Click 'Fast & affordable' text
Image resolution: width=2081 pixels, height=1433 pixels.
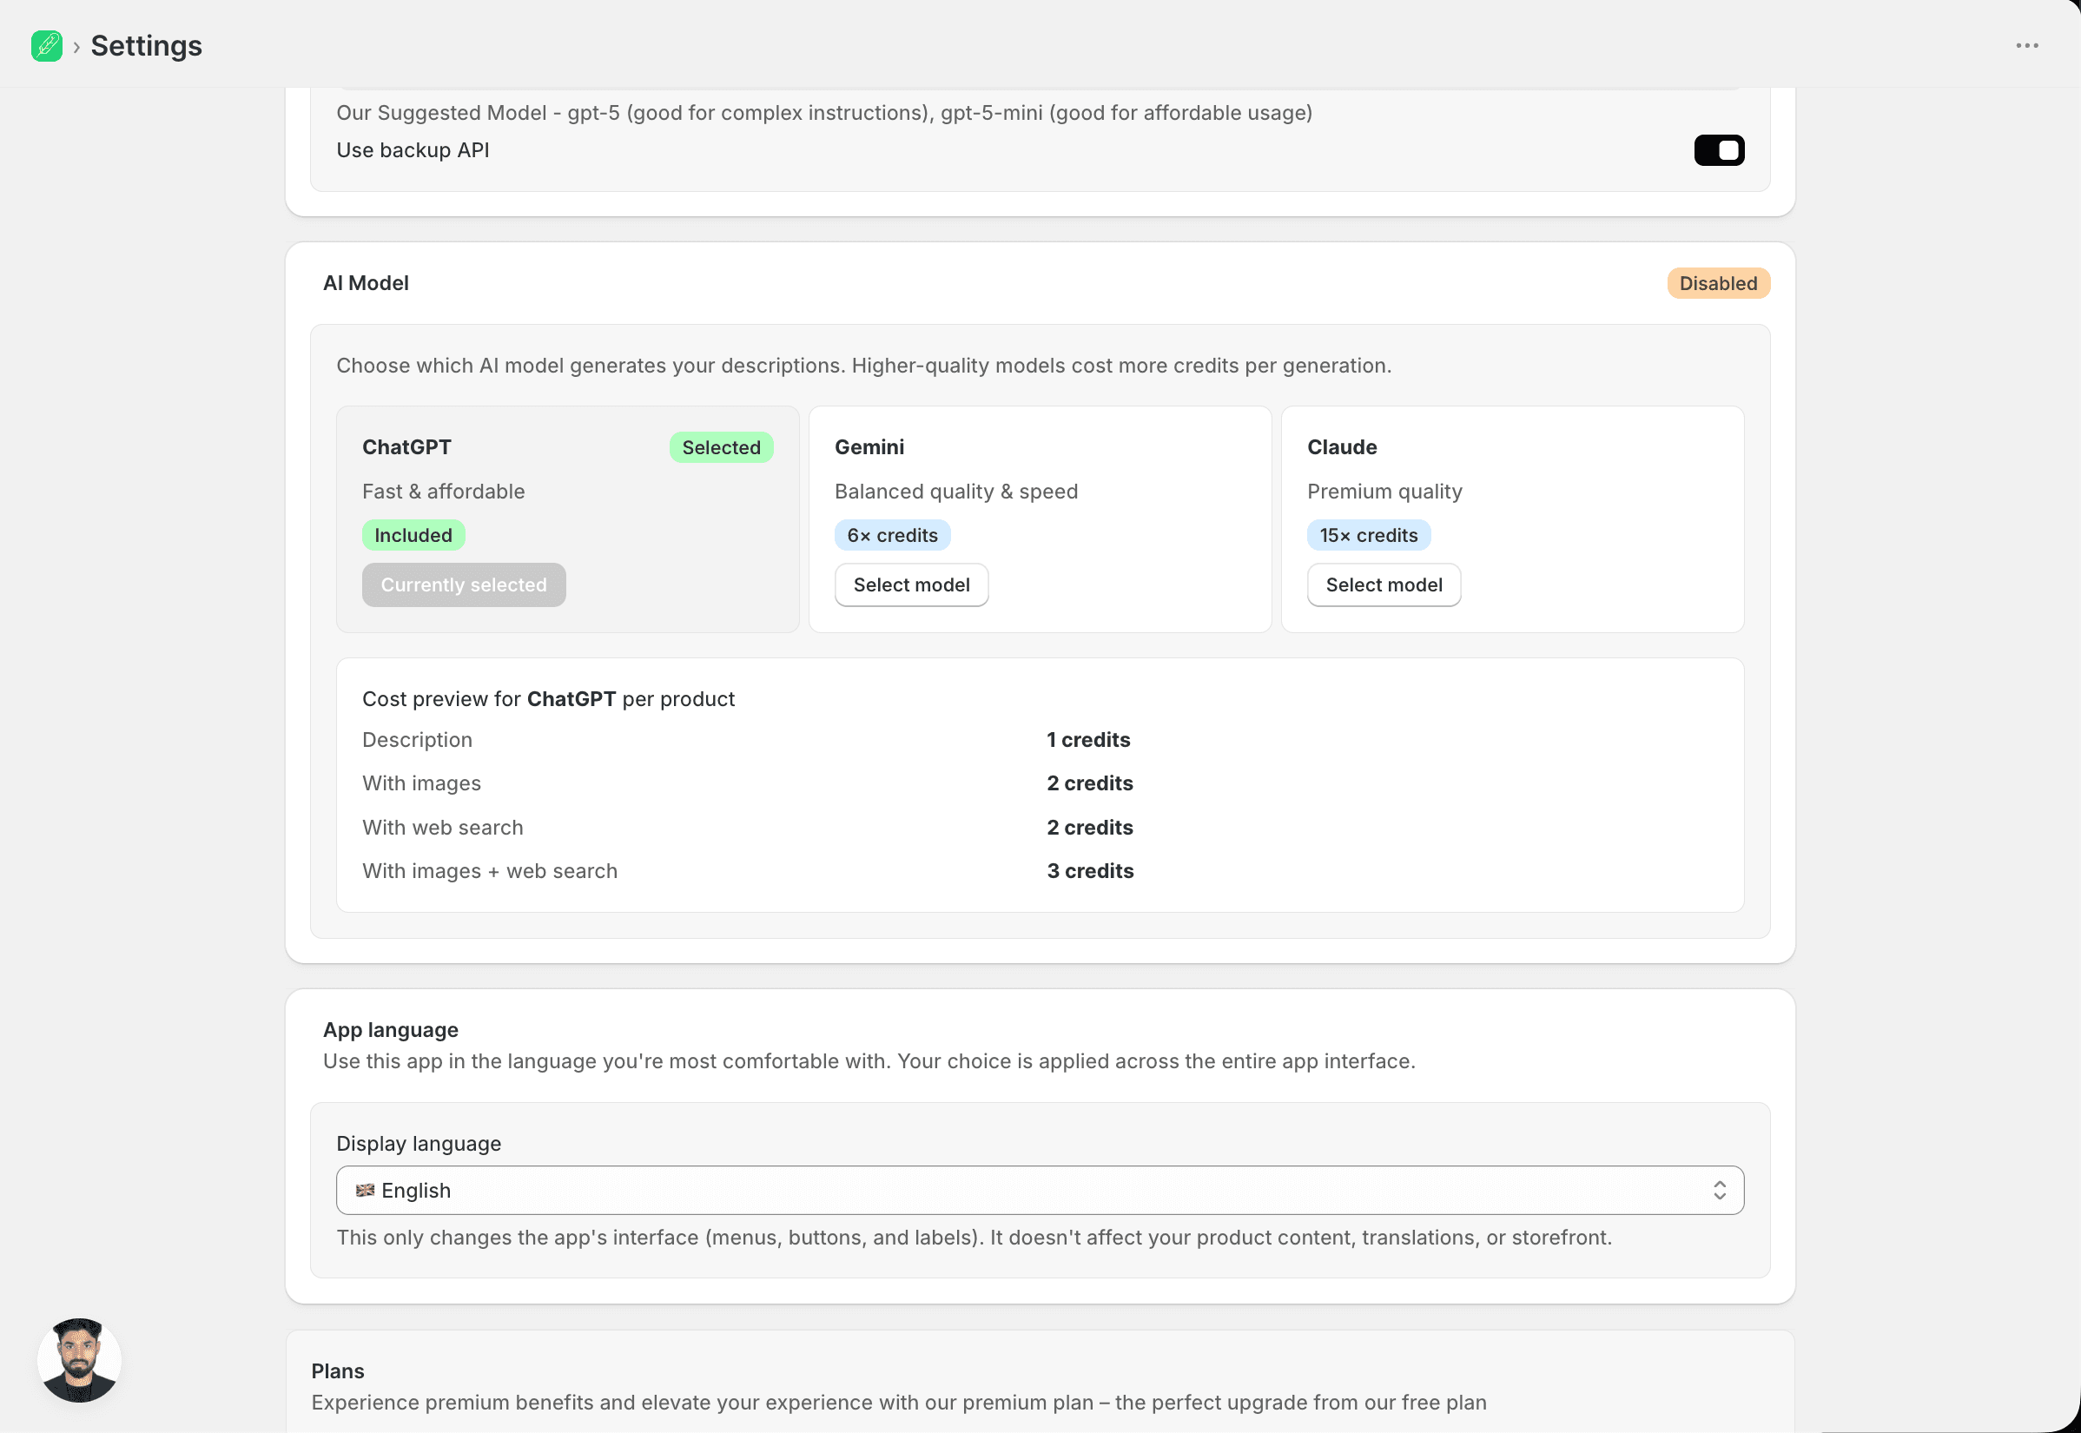click(x=444, y=492)
